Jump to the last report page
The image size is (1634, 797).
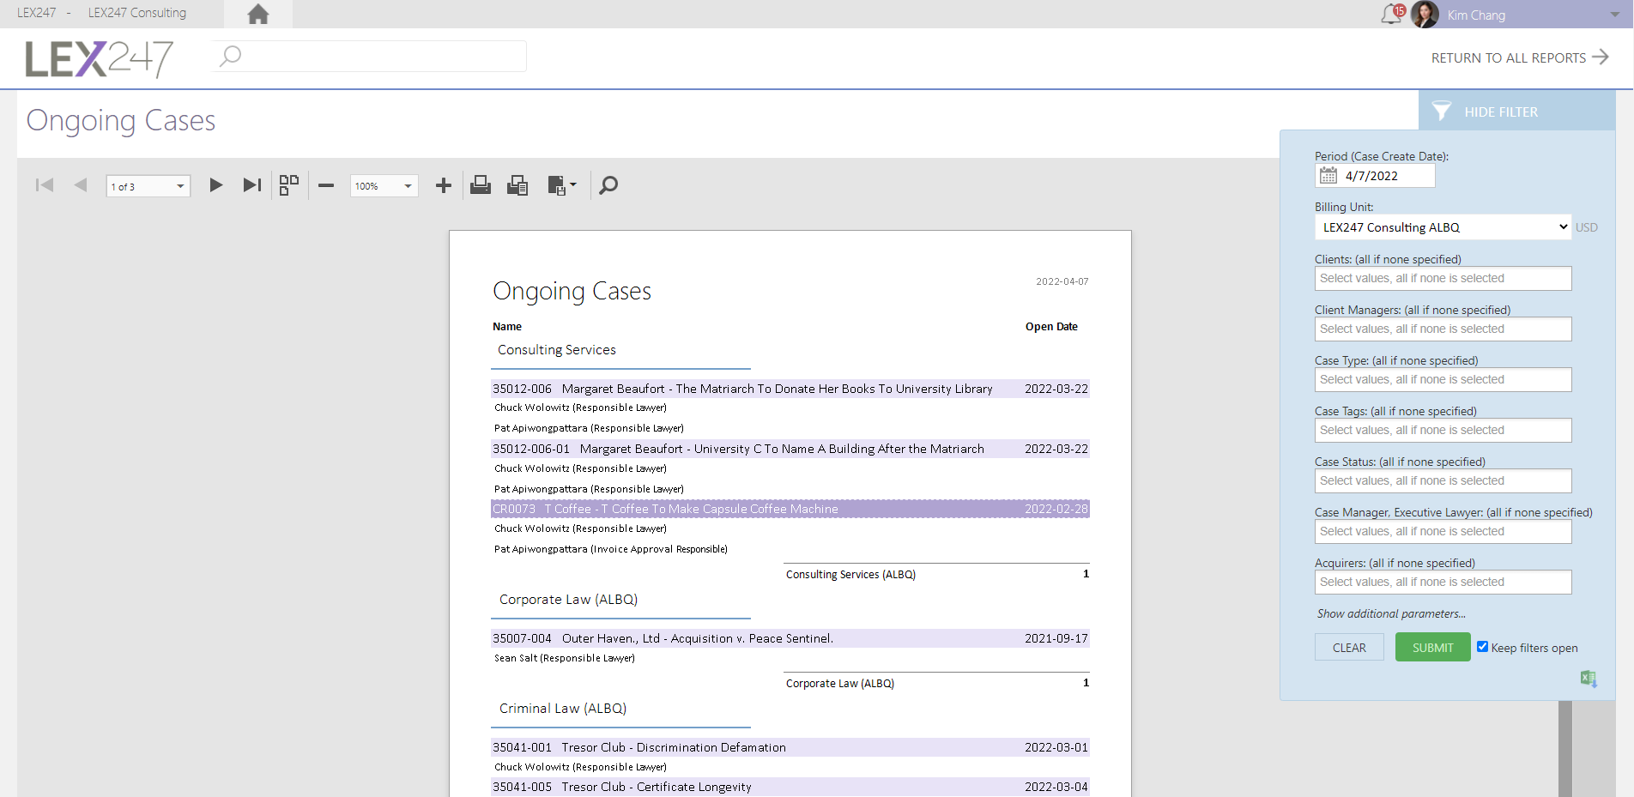[x=251, y=185]
